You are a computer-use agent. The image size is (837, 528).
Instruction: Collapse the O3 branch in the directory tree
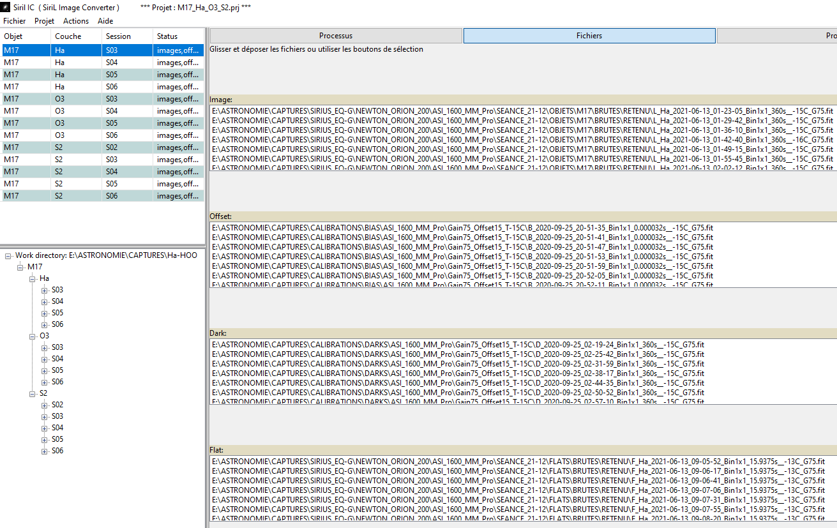pyautogui.click(x=33, y=336)
